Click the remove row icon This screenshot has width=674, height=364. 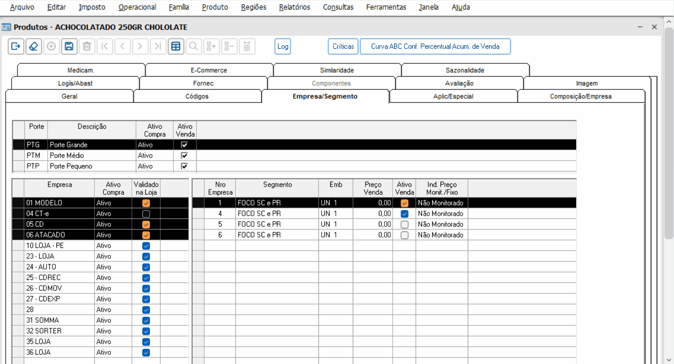229,47
